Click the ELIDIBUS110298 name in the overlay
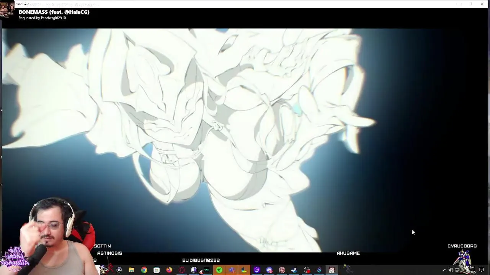490x275 pixels. pyautogui.click(x=201, y=260)
